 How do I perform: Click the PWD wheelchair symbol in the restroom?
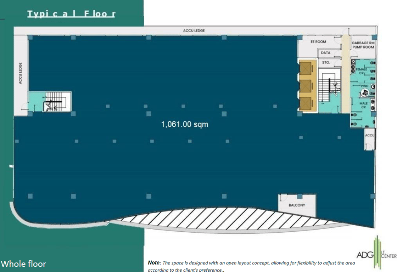[365, 93]
